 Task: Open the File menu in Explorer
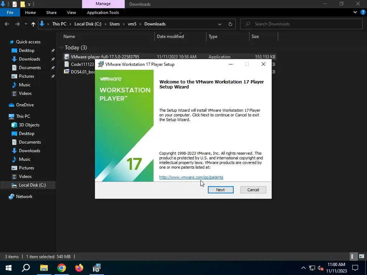coord(10,13)
